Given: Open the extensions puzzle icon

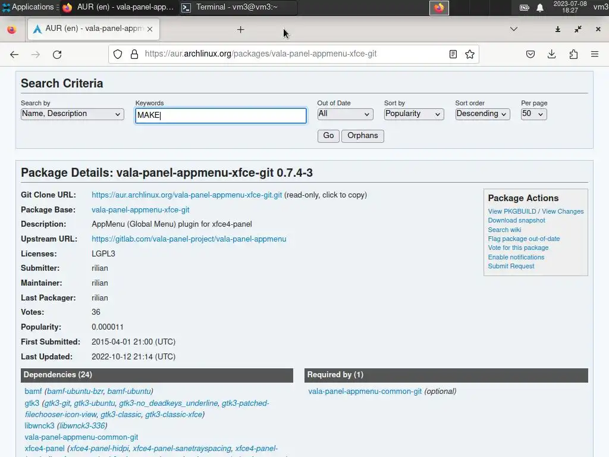Looking at the screenshot, I should (x=573, y=54).
